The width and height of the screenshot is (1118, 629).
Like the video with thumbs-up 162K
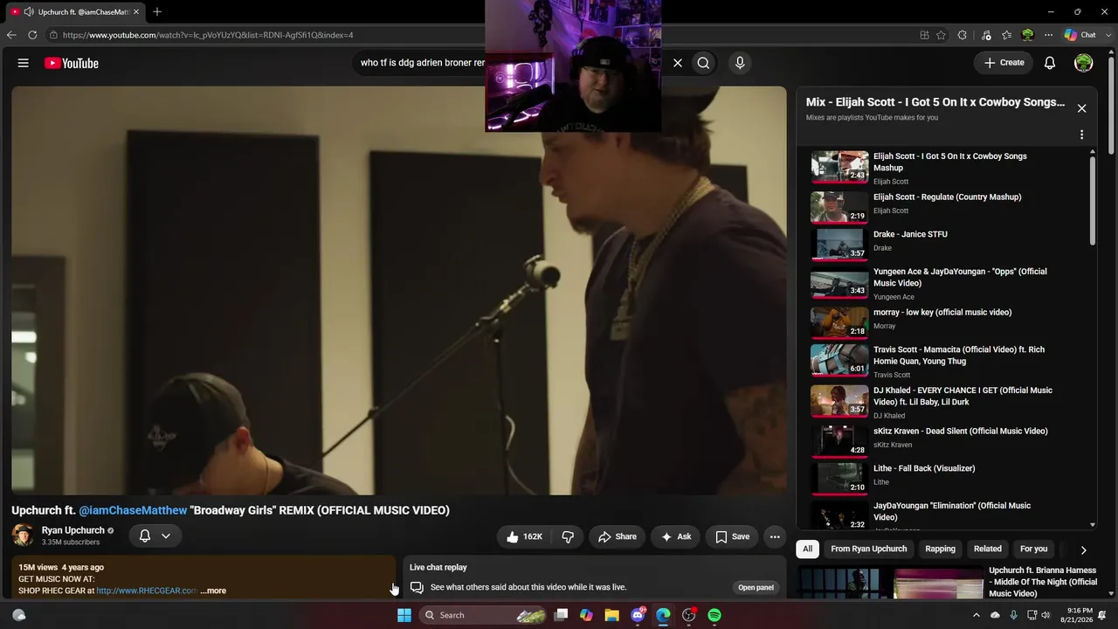pos(524,536)
